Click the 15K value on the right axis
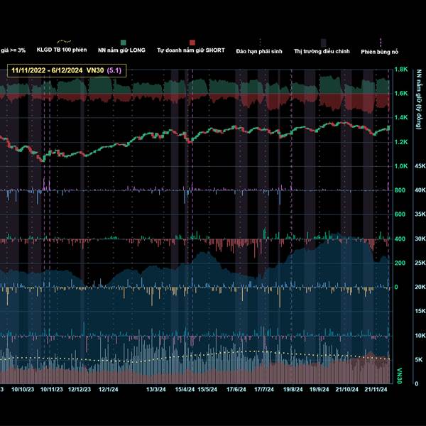This screenshot has height=426, width=426. pyautogui.click(x=420, y=311)
